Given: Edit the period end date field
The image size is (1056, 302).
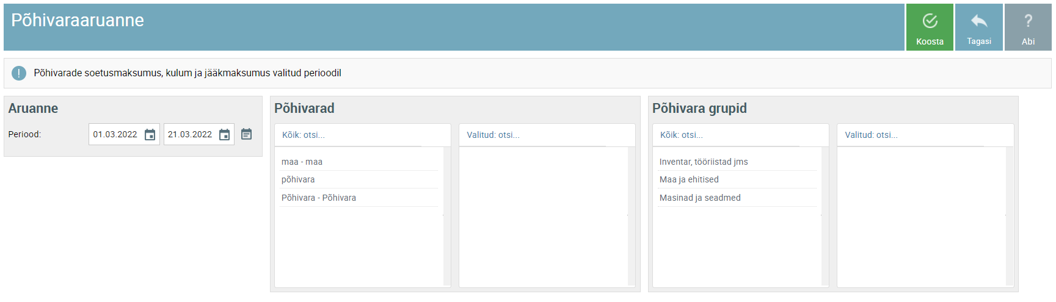Looking at the screenshot, I should pyautogui.click(x=190, y=135).
